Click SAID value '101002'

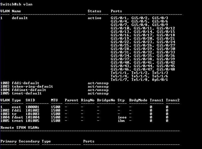pyautogui.click(x=32, y=110)
